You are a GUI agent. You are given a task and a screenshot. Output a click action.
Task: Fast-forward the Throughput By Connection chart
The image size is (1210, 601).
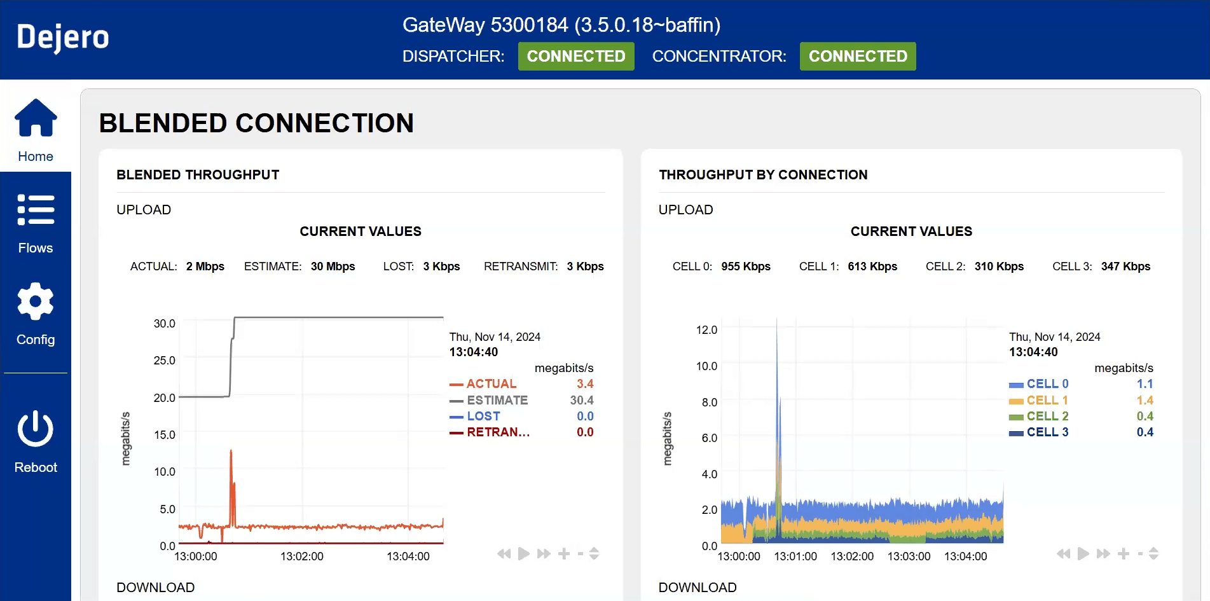1103,554
